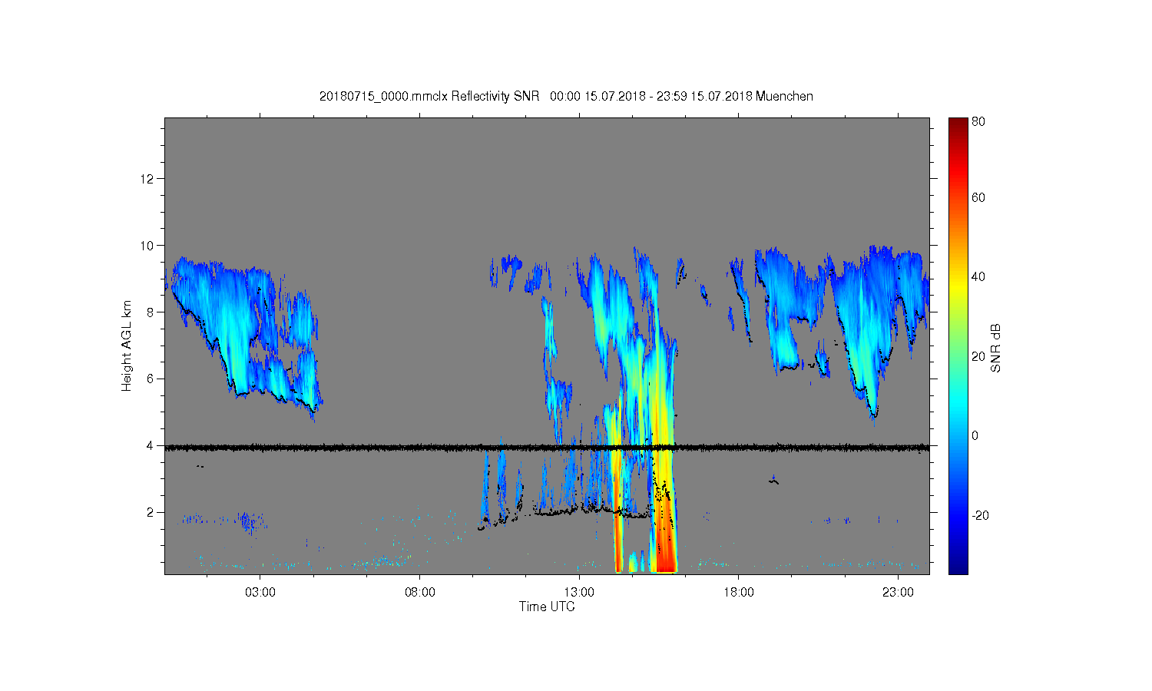Click the "SNR dB" colorbar label
Viewport: 1152px width, 691px height.
click(996, 349)
